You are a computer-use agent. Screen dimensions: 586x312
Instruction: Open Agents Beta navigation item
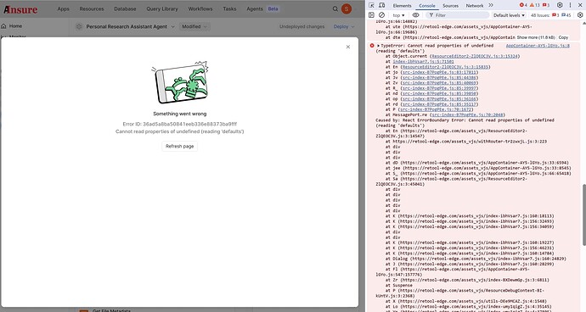[262, 8]
